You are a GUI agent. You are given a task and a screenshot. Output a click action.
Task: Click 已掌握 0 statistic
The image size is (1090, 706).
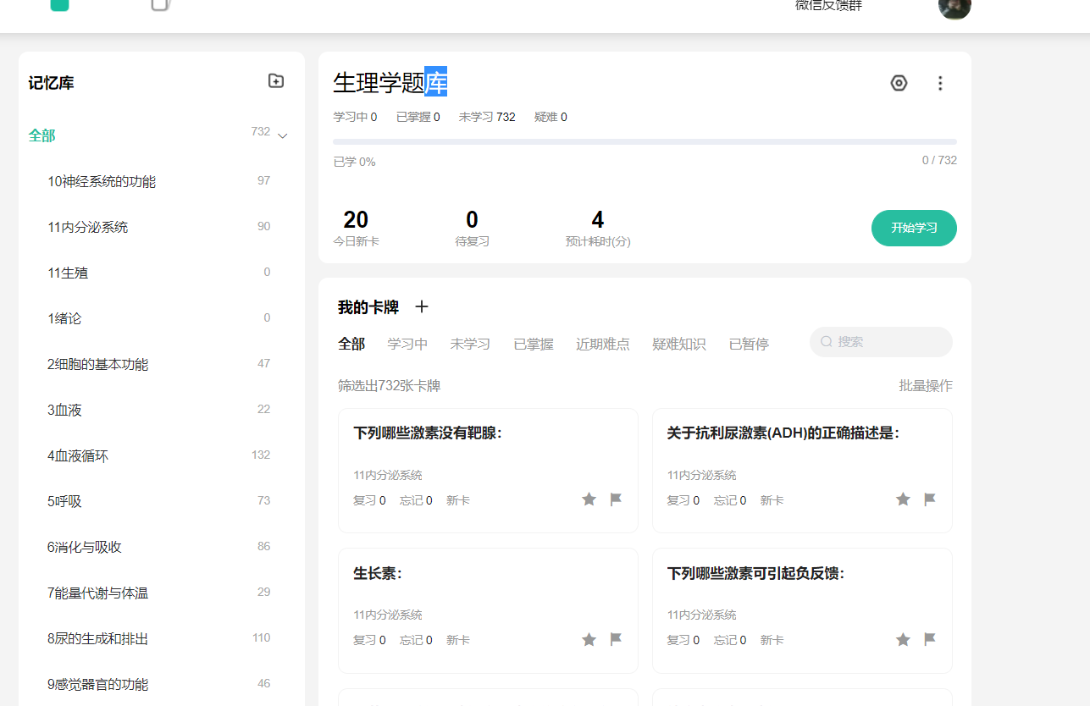pos(418,117)
